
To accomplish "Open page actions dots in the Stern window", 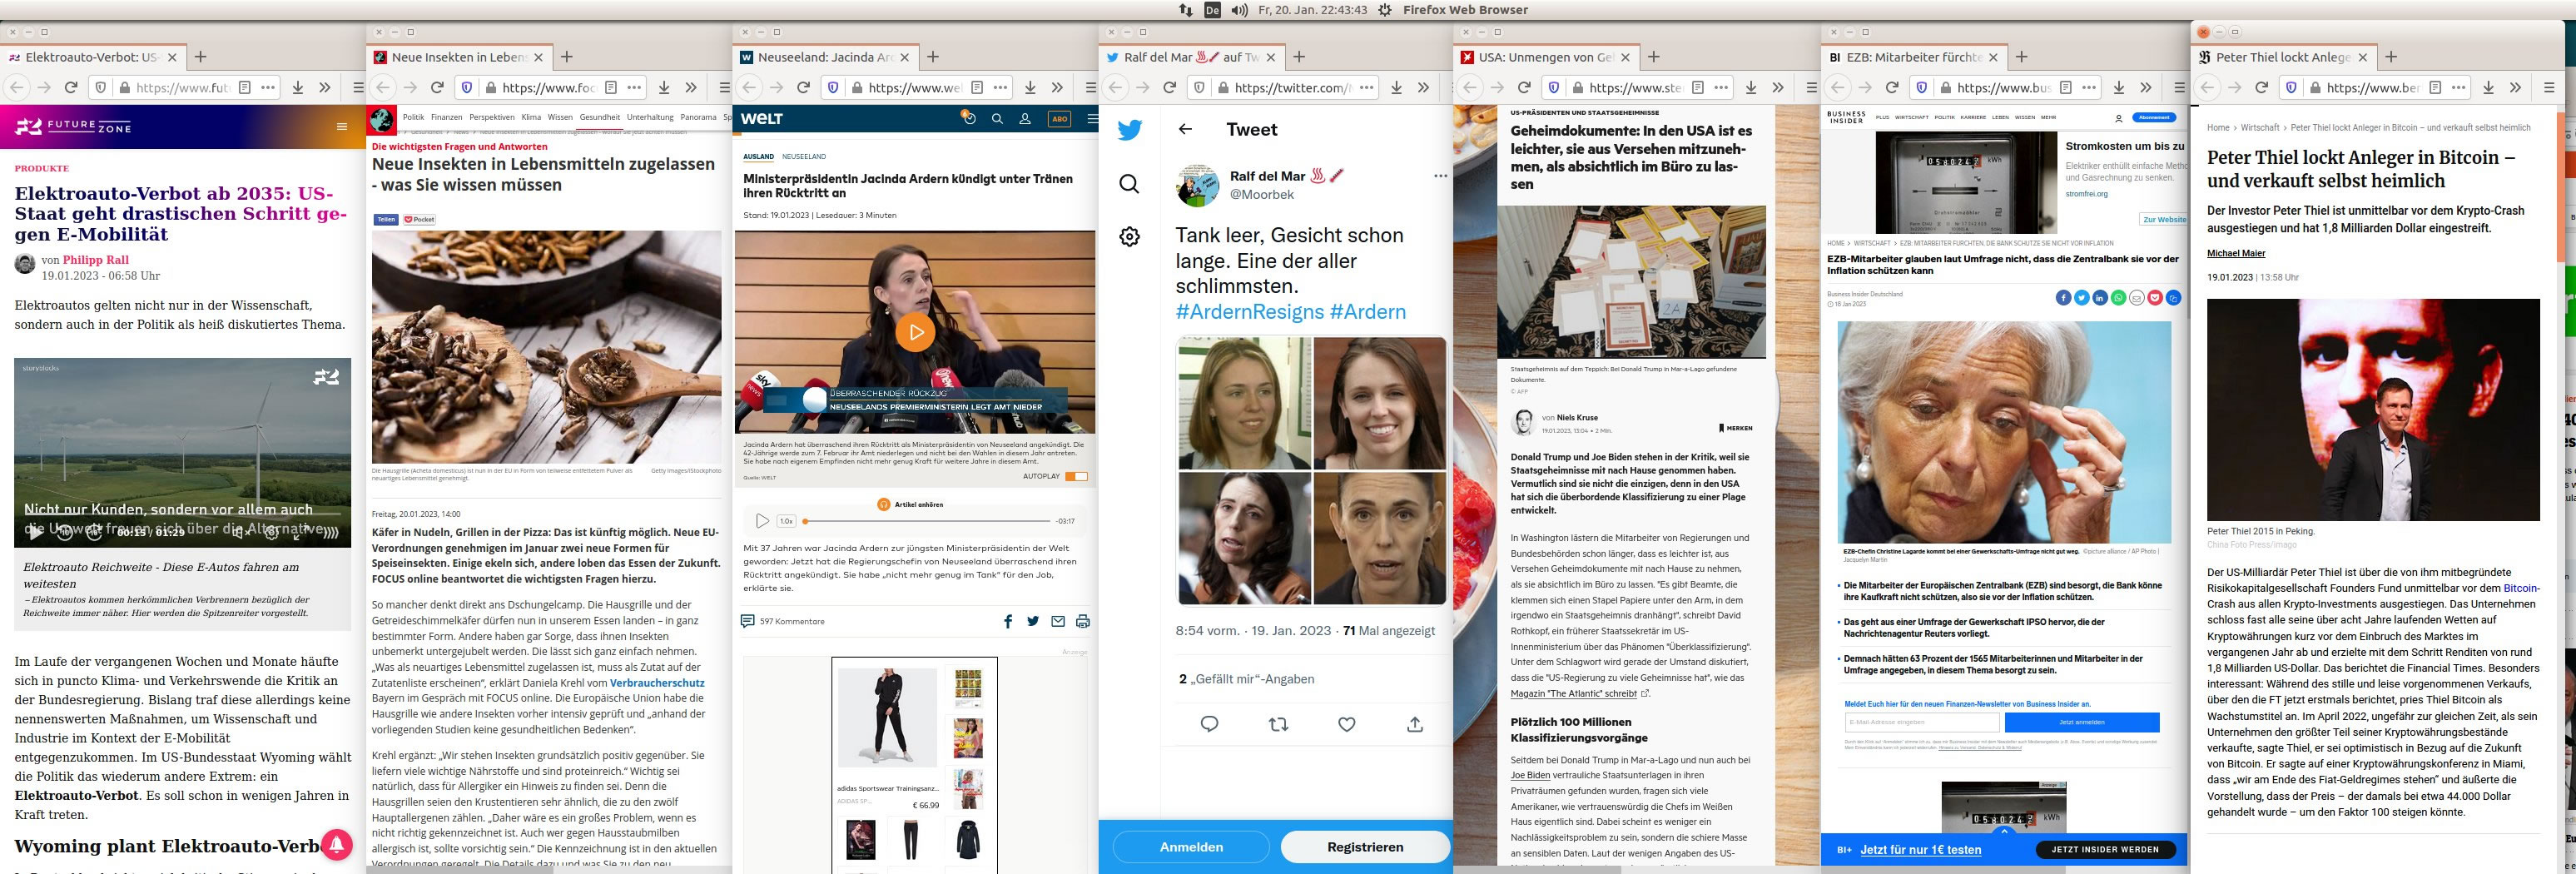I will (x=1721, y=88).
